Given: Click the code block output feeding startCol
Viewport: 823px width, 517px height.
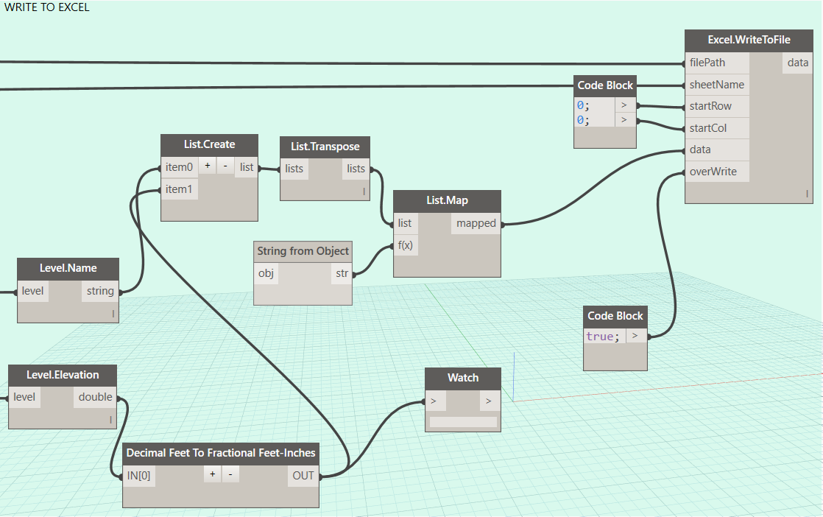Looking at the screenshot, I should tap(624, 119).
